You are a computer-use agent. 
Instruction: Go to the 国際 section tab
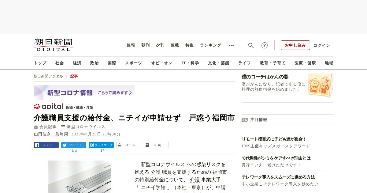(112, 63)
